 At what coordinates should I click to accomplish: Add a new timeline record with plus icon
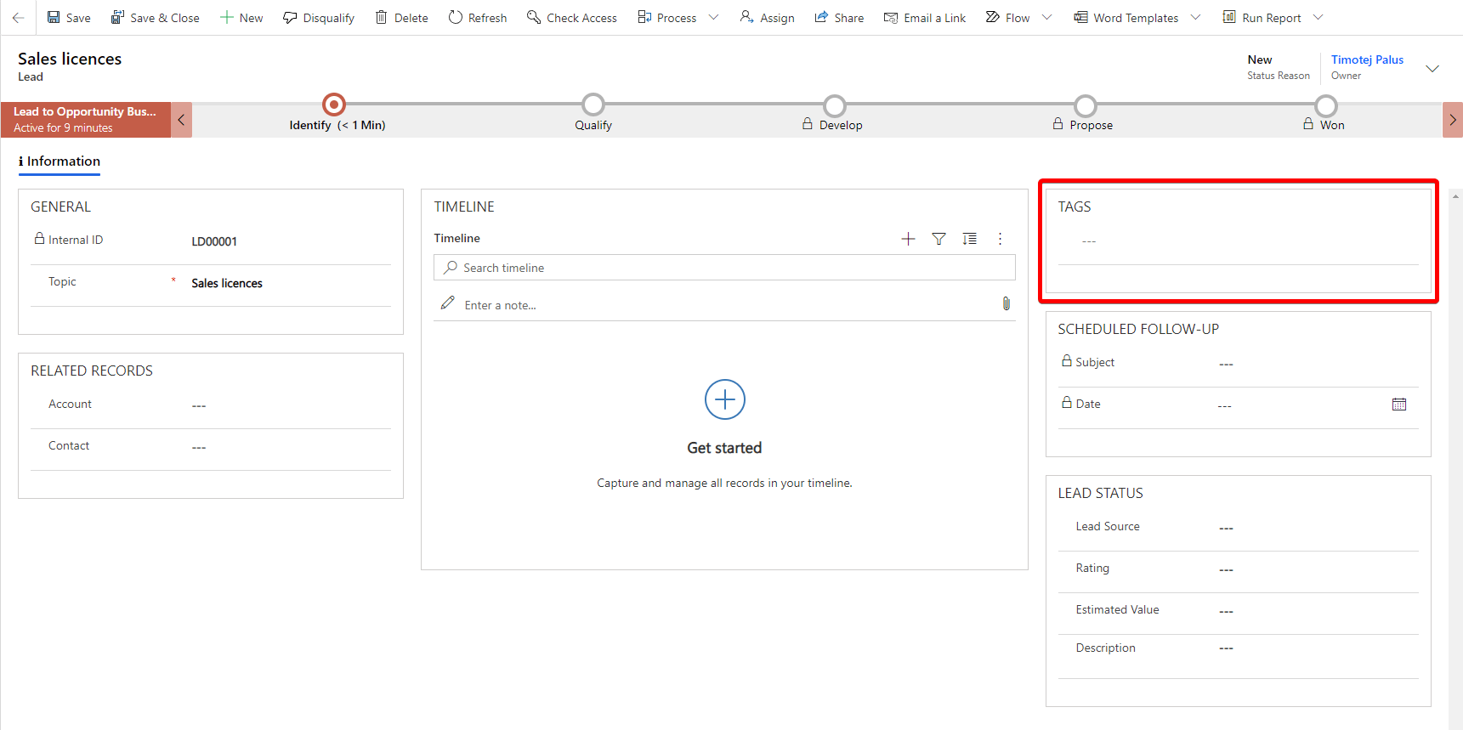pos(908,239)
